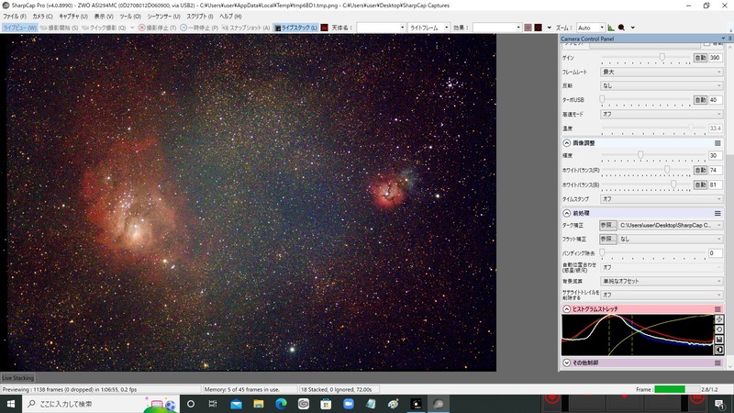Open the その他制御 section menu icon
Image resolution: width=734 pixels, height=413 pixels.
717,363
